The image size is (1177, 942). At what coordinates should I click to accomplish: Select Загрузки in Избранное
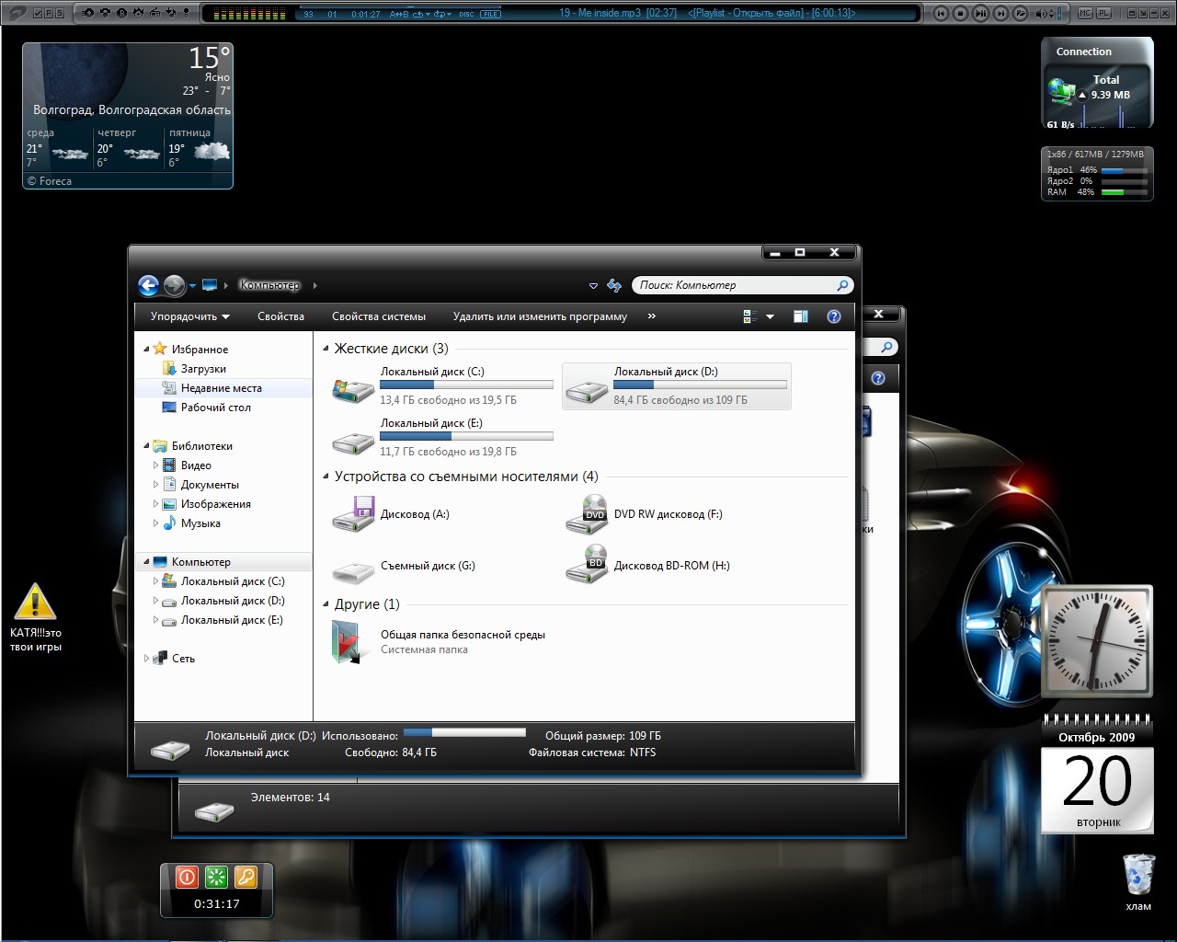click(203, 369)
